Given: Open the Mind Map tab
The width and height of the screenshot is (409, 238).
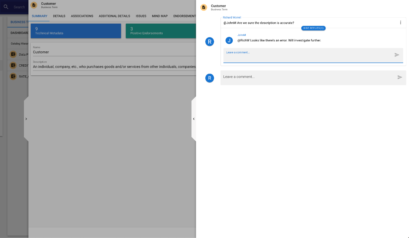Looking at the screenshot, I should tap(160, 16).
